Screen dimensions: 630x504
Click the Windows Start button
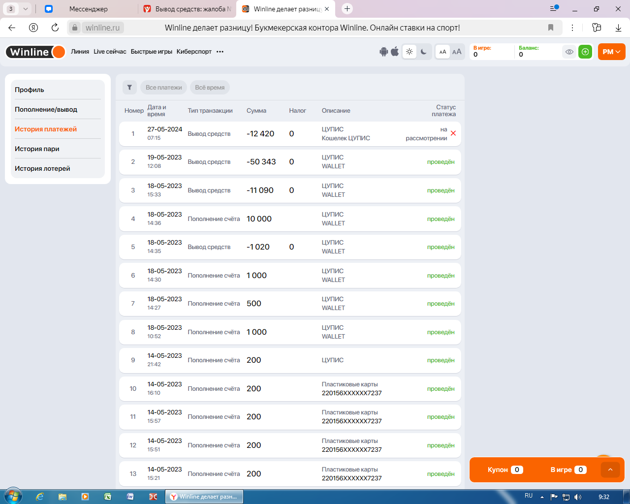click(x=13, y=496)
